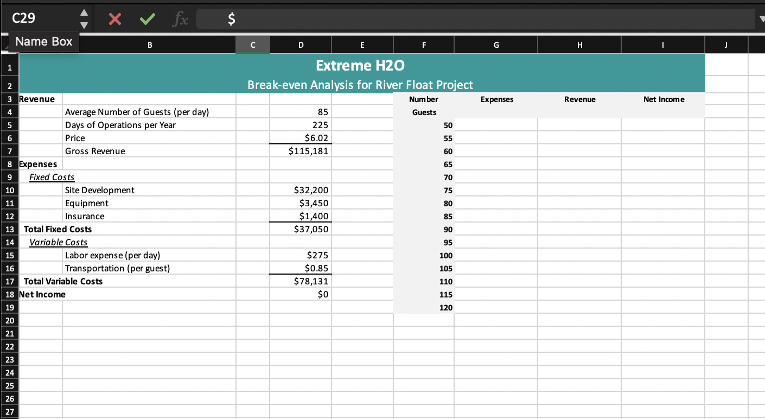
Task: Click the highlighted column C header
Action: [x=252, y=45]
